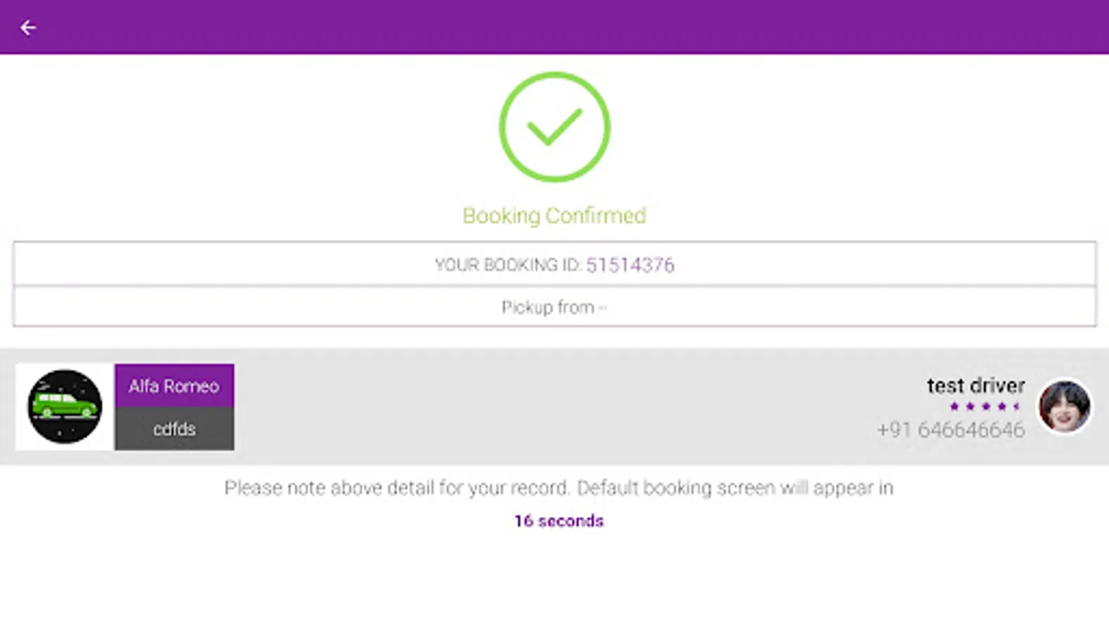Click the half star in driver rating
Image resolution: width=1109 pixels, height=632 pixels.
point(1017,407)
